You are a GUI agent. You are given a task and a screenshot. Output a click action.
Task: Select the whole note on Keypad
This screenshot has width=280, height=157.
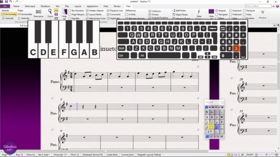point(217,122)
